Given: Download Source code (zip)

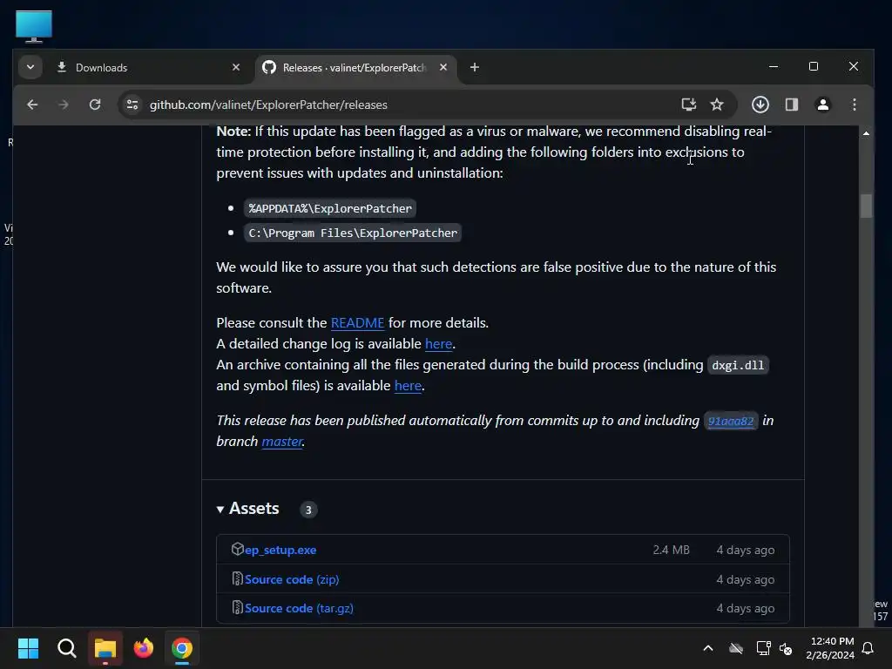Looking at the screenshot, I should [292, 579].
